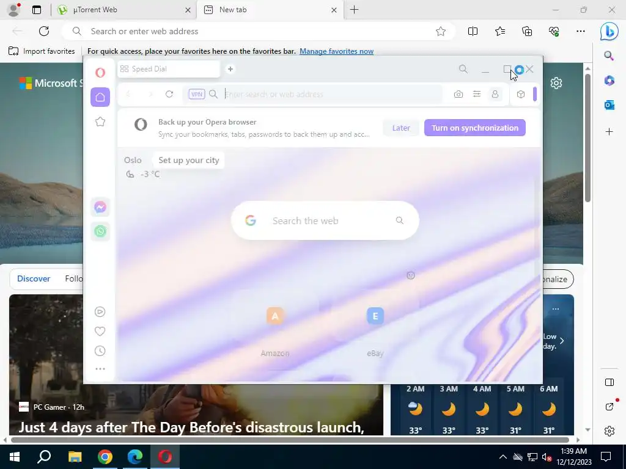Click the Google Search the web box
This screenshot has height=469, width=626.
click(325, 220)
